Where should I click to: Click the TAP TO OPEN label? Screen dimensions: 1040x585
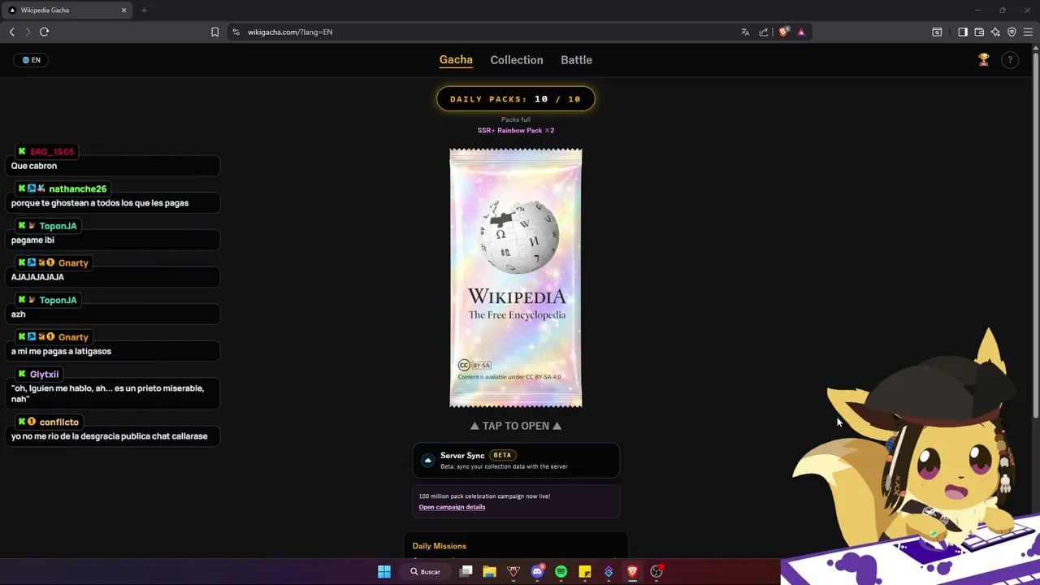[x=516, y=426]
